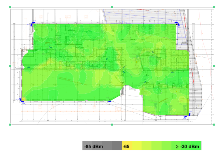The image size is (222, 159).
Task: Select the blue access point at heatmap's top-right corner
Action: click(x=177, y=22)
